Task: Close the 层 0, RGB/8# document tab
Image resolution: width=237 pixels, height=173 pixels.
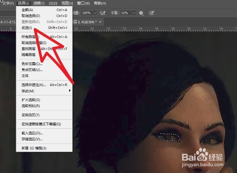Action: coord(100,22)
